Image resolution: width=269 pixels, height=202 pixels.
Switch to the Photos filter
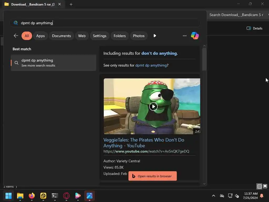click(x=139, y=36)
